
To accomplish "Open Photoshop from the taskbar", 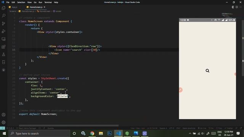I will point(109,134).
